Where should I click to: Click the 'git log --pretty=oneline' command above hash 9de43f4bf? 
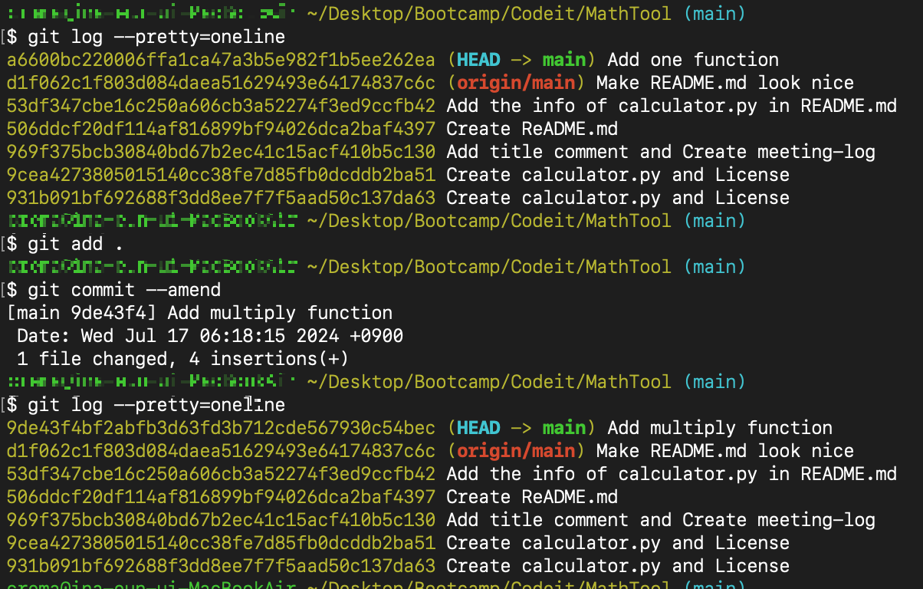pyautogui.click(x=156, y=405)
